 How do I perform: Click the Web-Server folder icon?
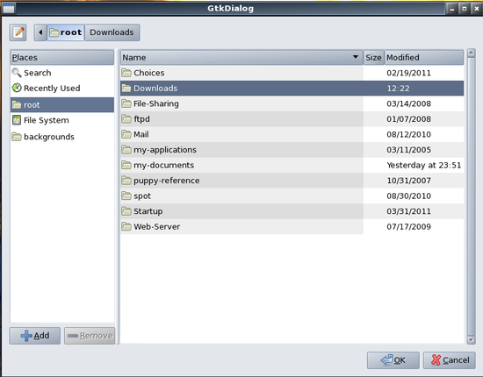pos(126,226)
